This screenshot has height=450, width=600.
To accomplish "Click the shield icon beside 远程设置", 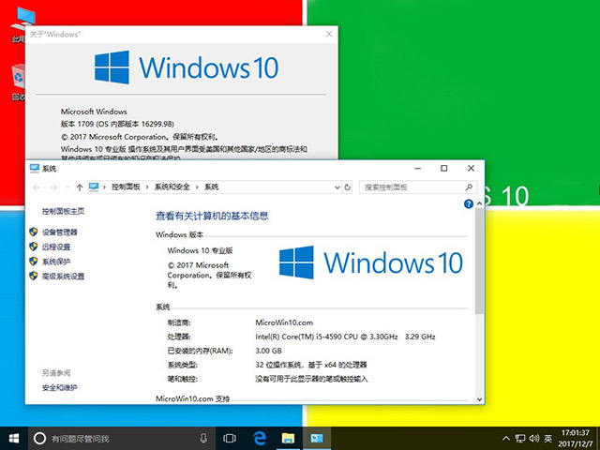I will click(34, 247).
